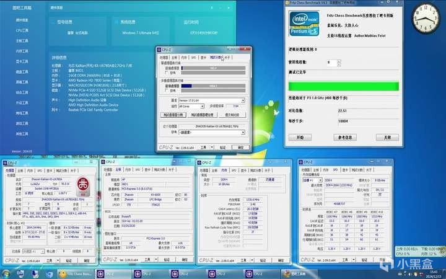The height and width of the screenshot is (279, 446).
Task: Open 硬件信息 in 图吧工具箱 sidebar
Action: point(22,20)
